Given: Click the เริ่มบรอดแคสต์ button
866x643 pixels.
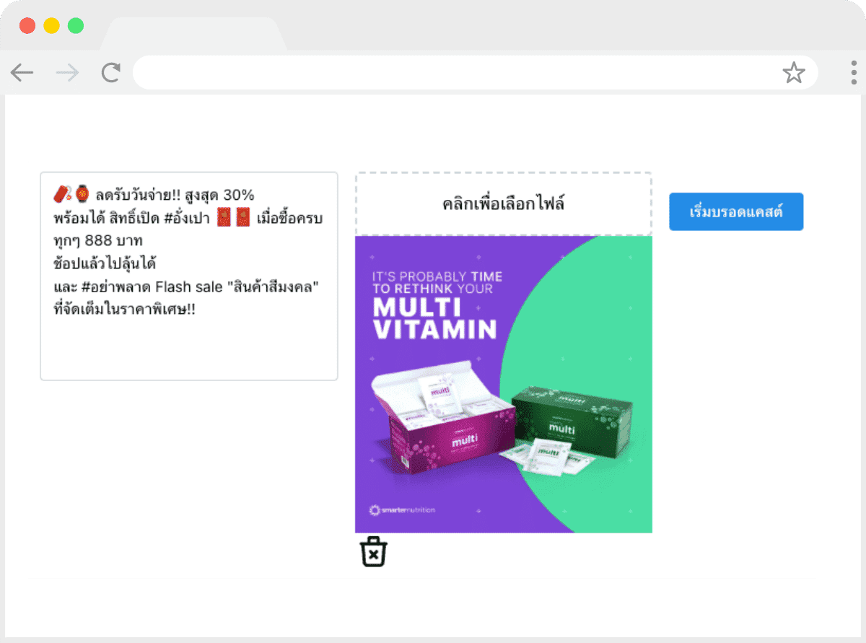Looking at the screenshot, I should point(736,211).
